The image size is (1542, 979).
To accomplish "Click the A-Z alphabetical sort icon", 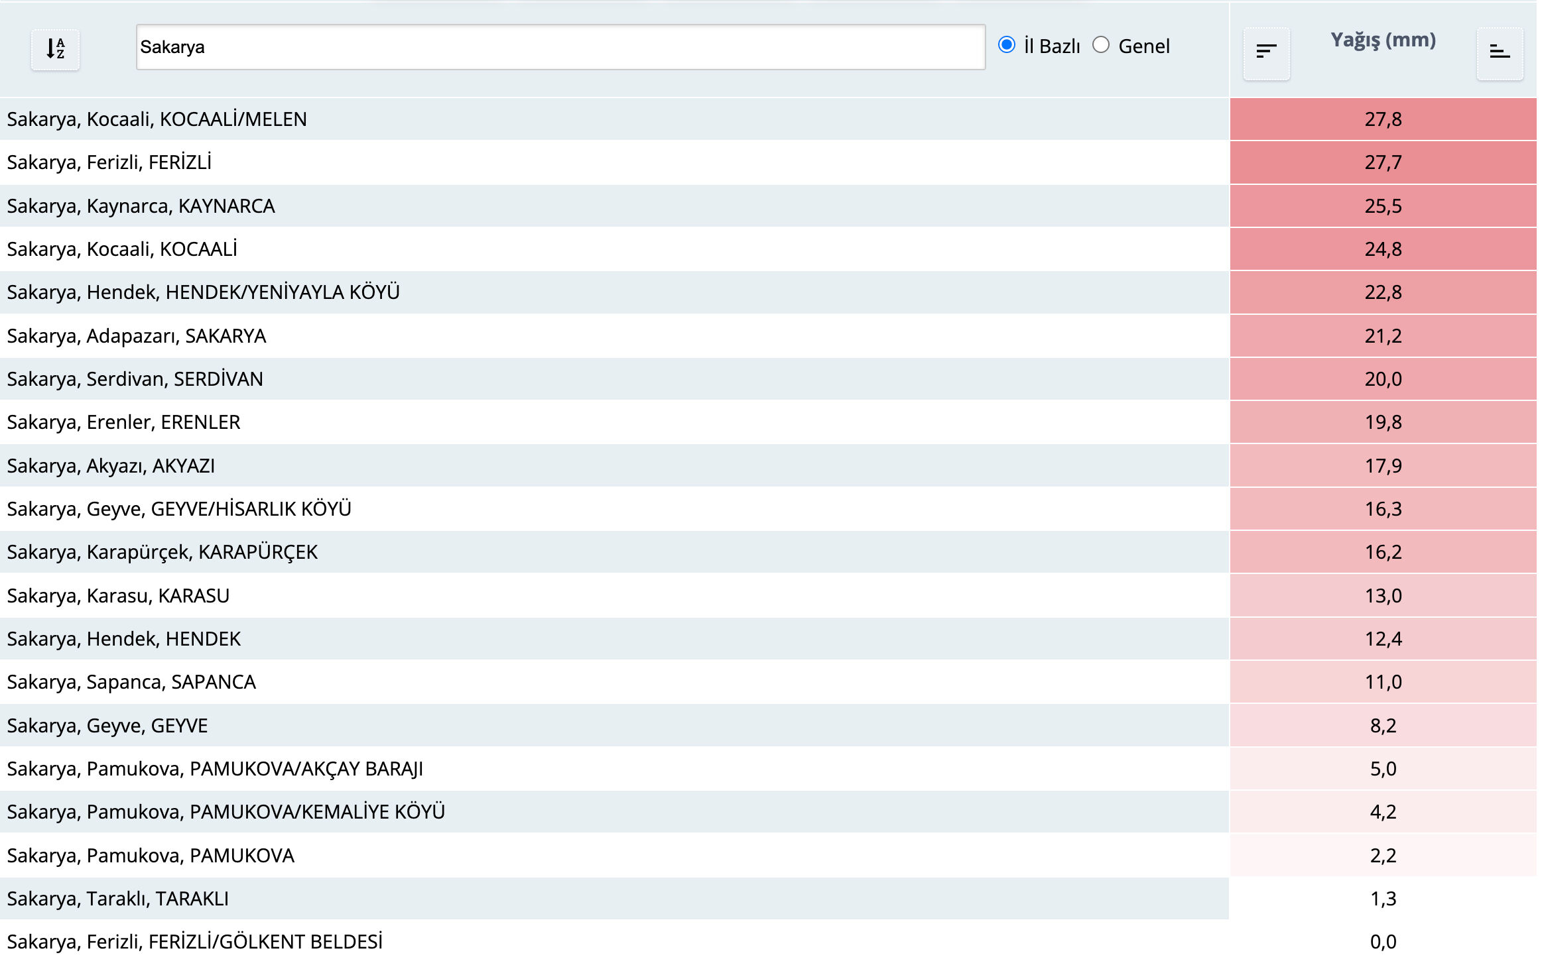I will 55,49.
